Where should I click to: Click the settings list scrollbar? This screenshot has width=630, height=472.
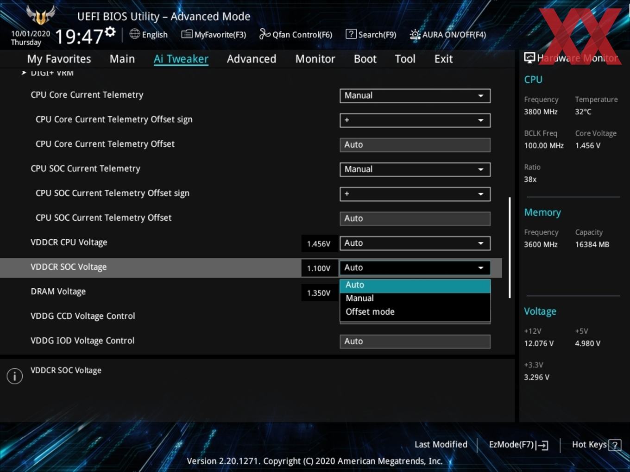pos(510,248)
